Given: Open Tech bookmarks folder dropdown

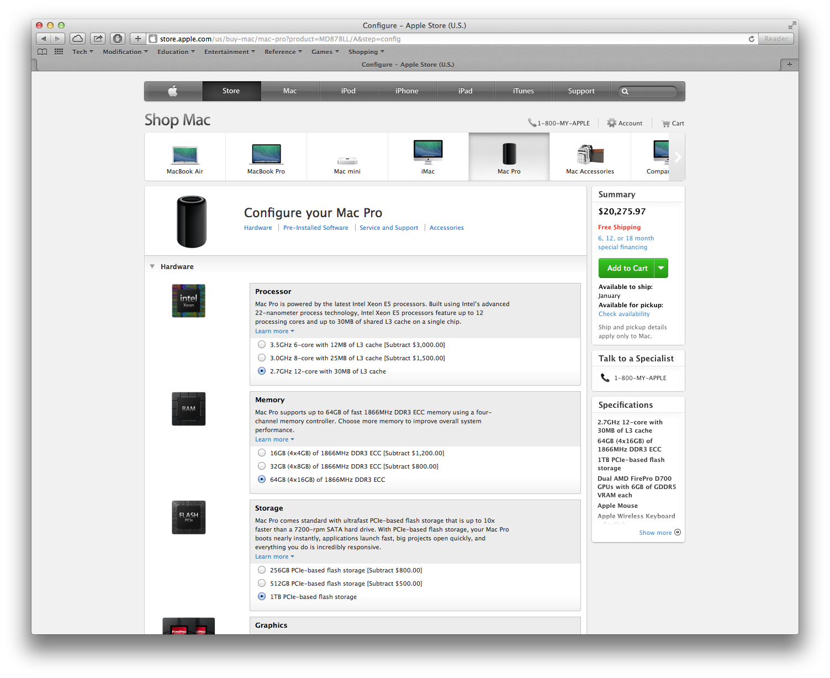Looking at the screenshot, I should 83,52.
